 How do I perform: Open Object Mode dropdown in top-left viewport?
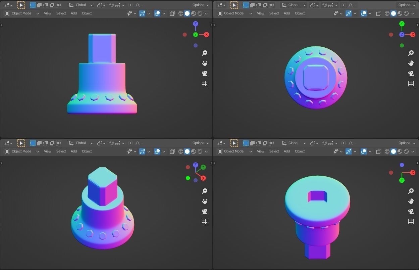(x=22, y=13)
